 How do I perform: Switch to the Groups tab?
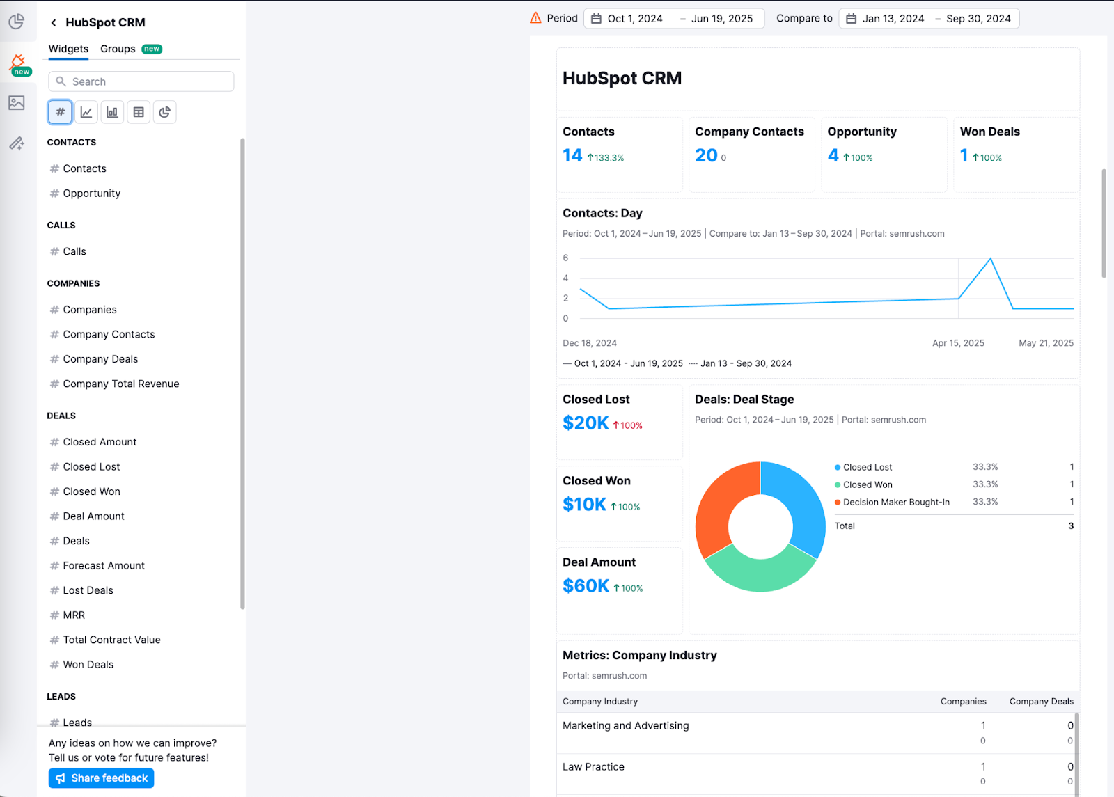[118, 49]
